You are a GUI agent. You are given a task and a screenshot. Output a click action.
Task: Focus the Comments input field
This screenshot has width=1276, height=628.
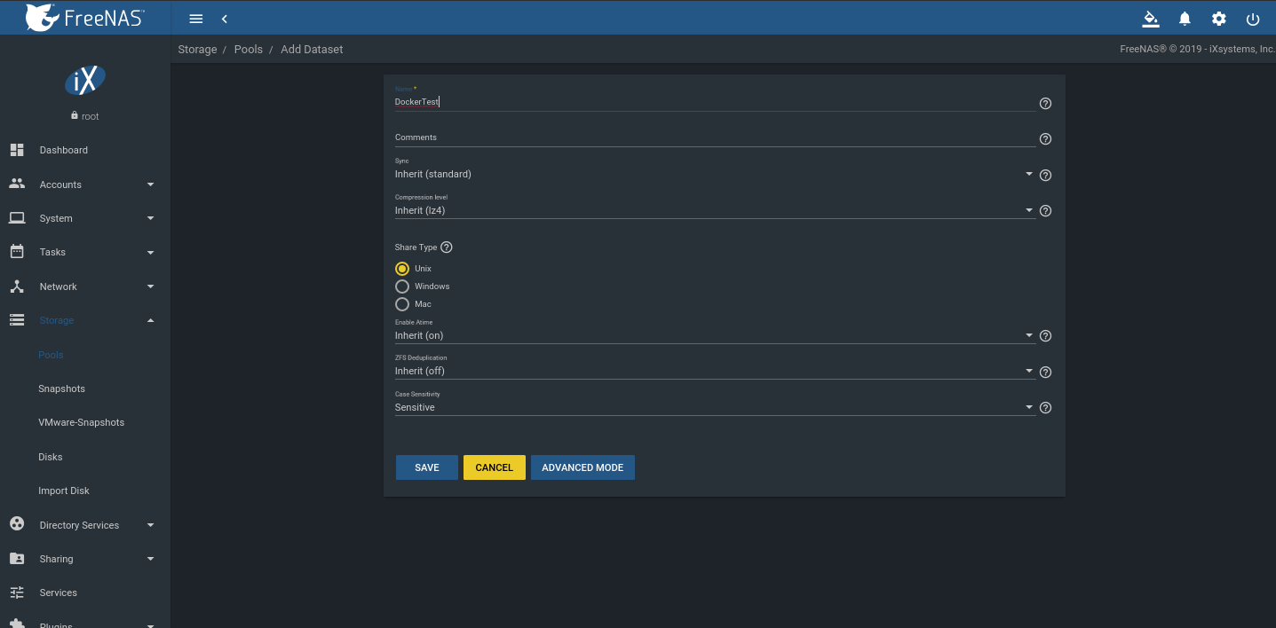715,137
